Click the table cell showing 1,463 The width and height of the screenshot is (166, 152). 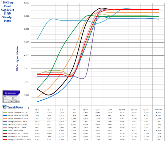click(37, 131)
